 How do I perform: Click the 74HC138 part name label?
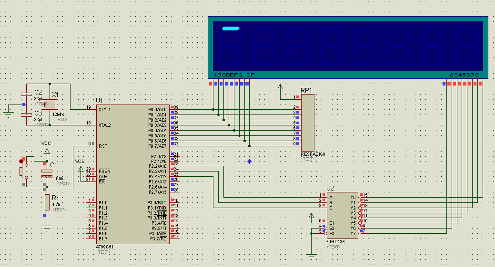[335, 241]
